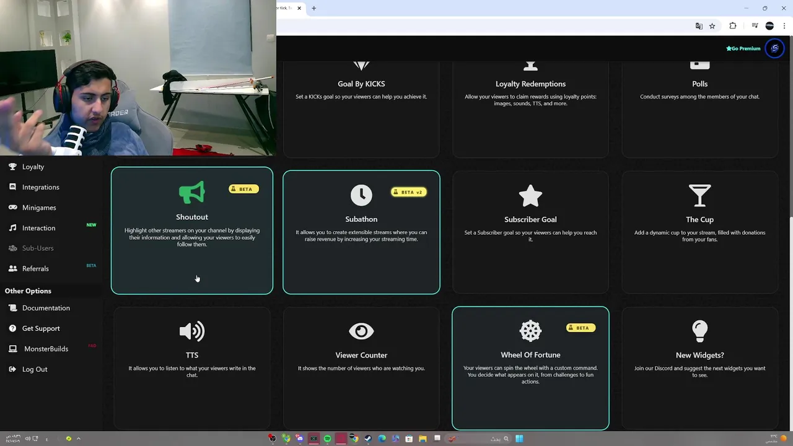Image resolution: width=793 pixels, height=446 pixels.
Task: Show hidden system tray icons chevron
Action: pos(79,439)
